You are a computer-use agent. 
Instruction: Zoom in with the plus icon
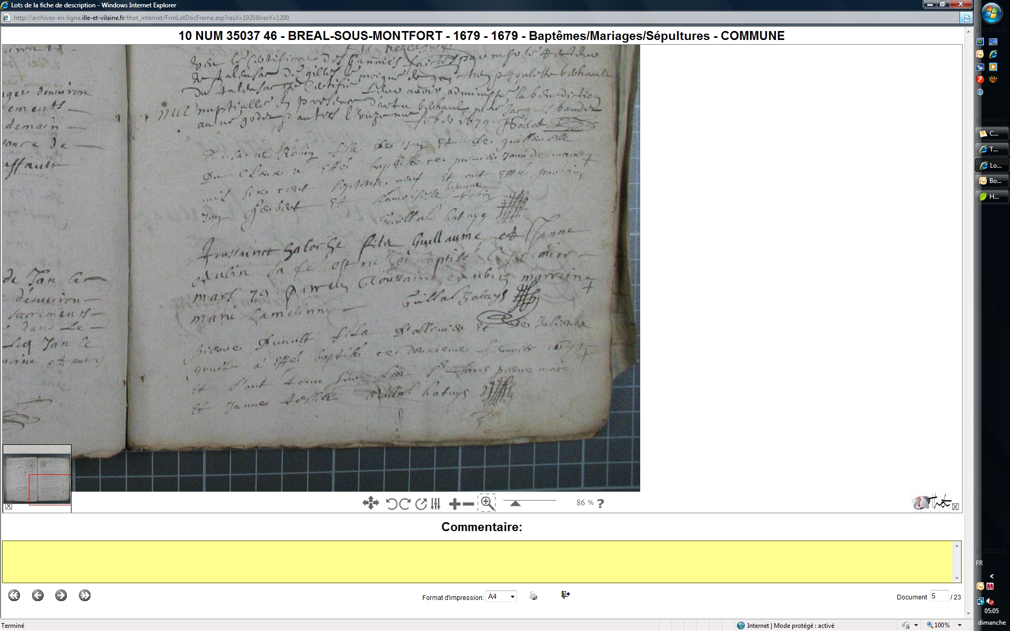(454, 504)
